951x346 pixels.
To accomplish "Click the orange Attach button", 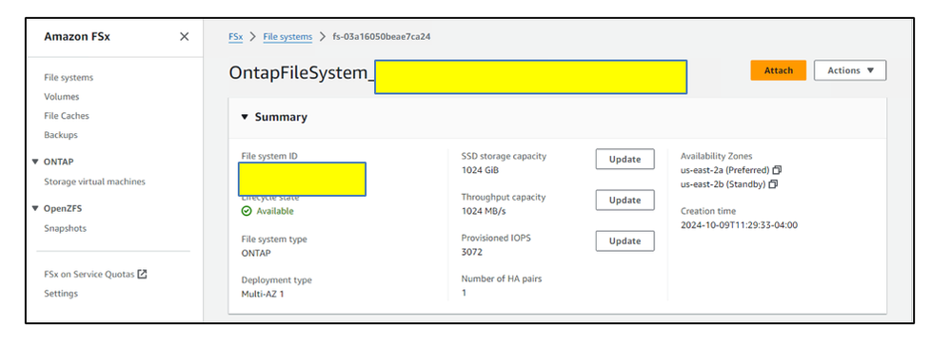I will pos(778,70).
